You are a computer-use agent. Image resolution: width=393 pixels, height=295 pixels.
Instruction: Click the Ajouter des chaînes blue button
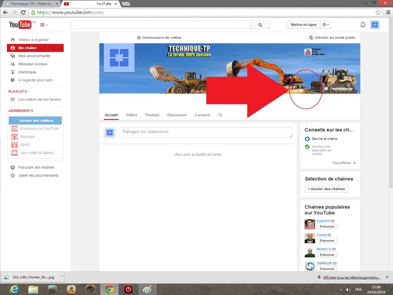pyautogui.click(x=35, y=120)
